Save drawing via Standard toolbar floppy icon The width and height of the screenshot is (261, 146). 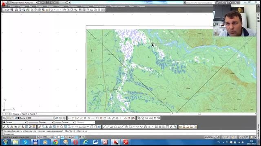(x=11, y=10)
